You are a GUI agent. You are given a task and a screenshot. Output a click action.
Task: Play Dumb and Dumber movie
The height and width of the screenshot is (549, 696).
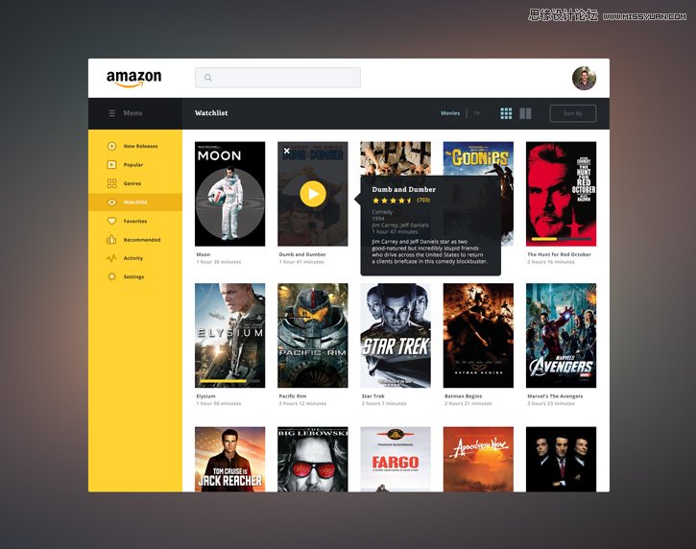click(313, 194)
